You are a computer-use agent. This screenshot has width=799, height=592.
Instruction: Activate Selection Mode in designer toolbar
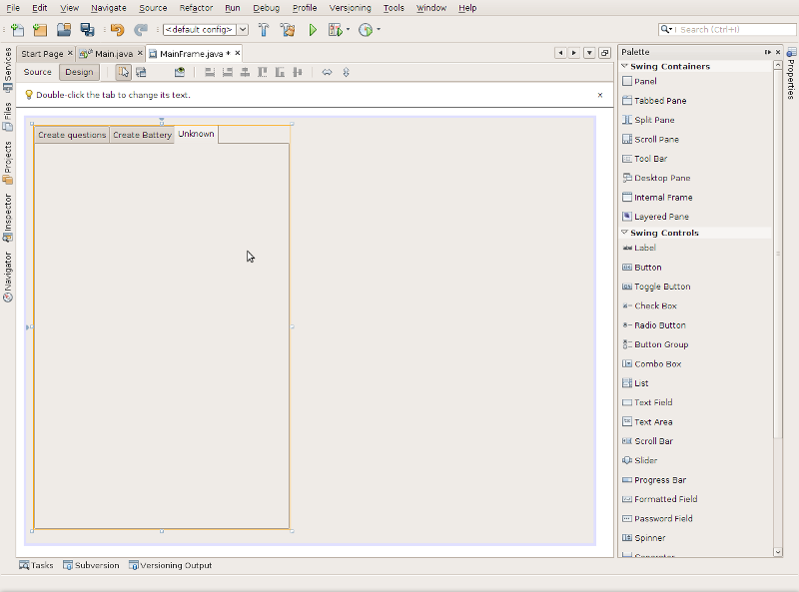pyautogui.click(x=123, y=72)
